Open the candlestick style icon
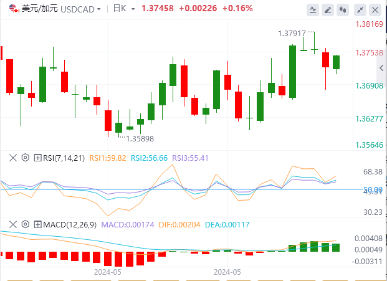 (x=342, y=10)
